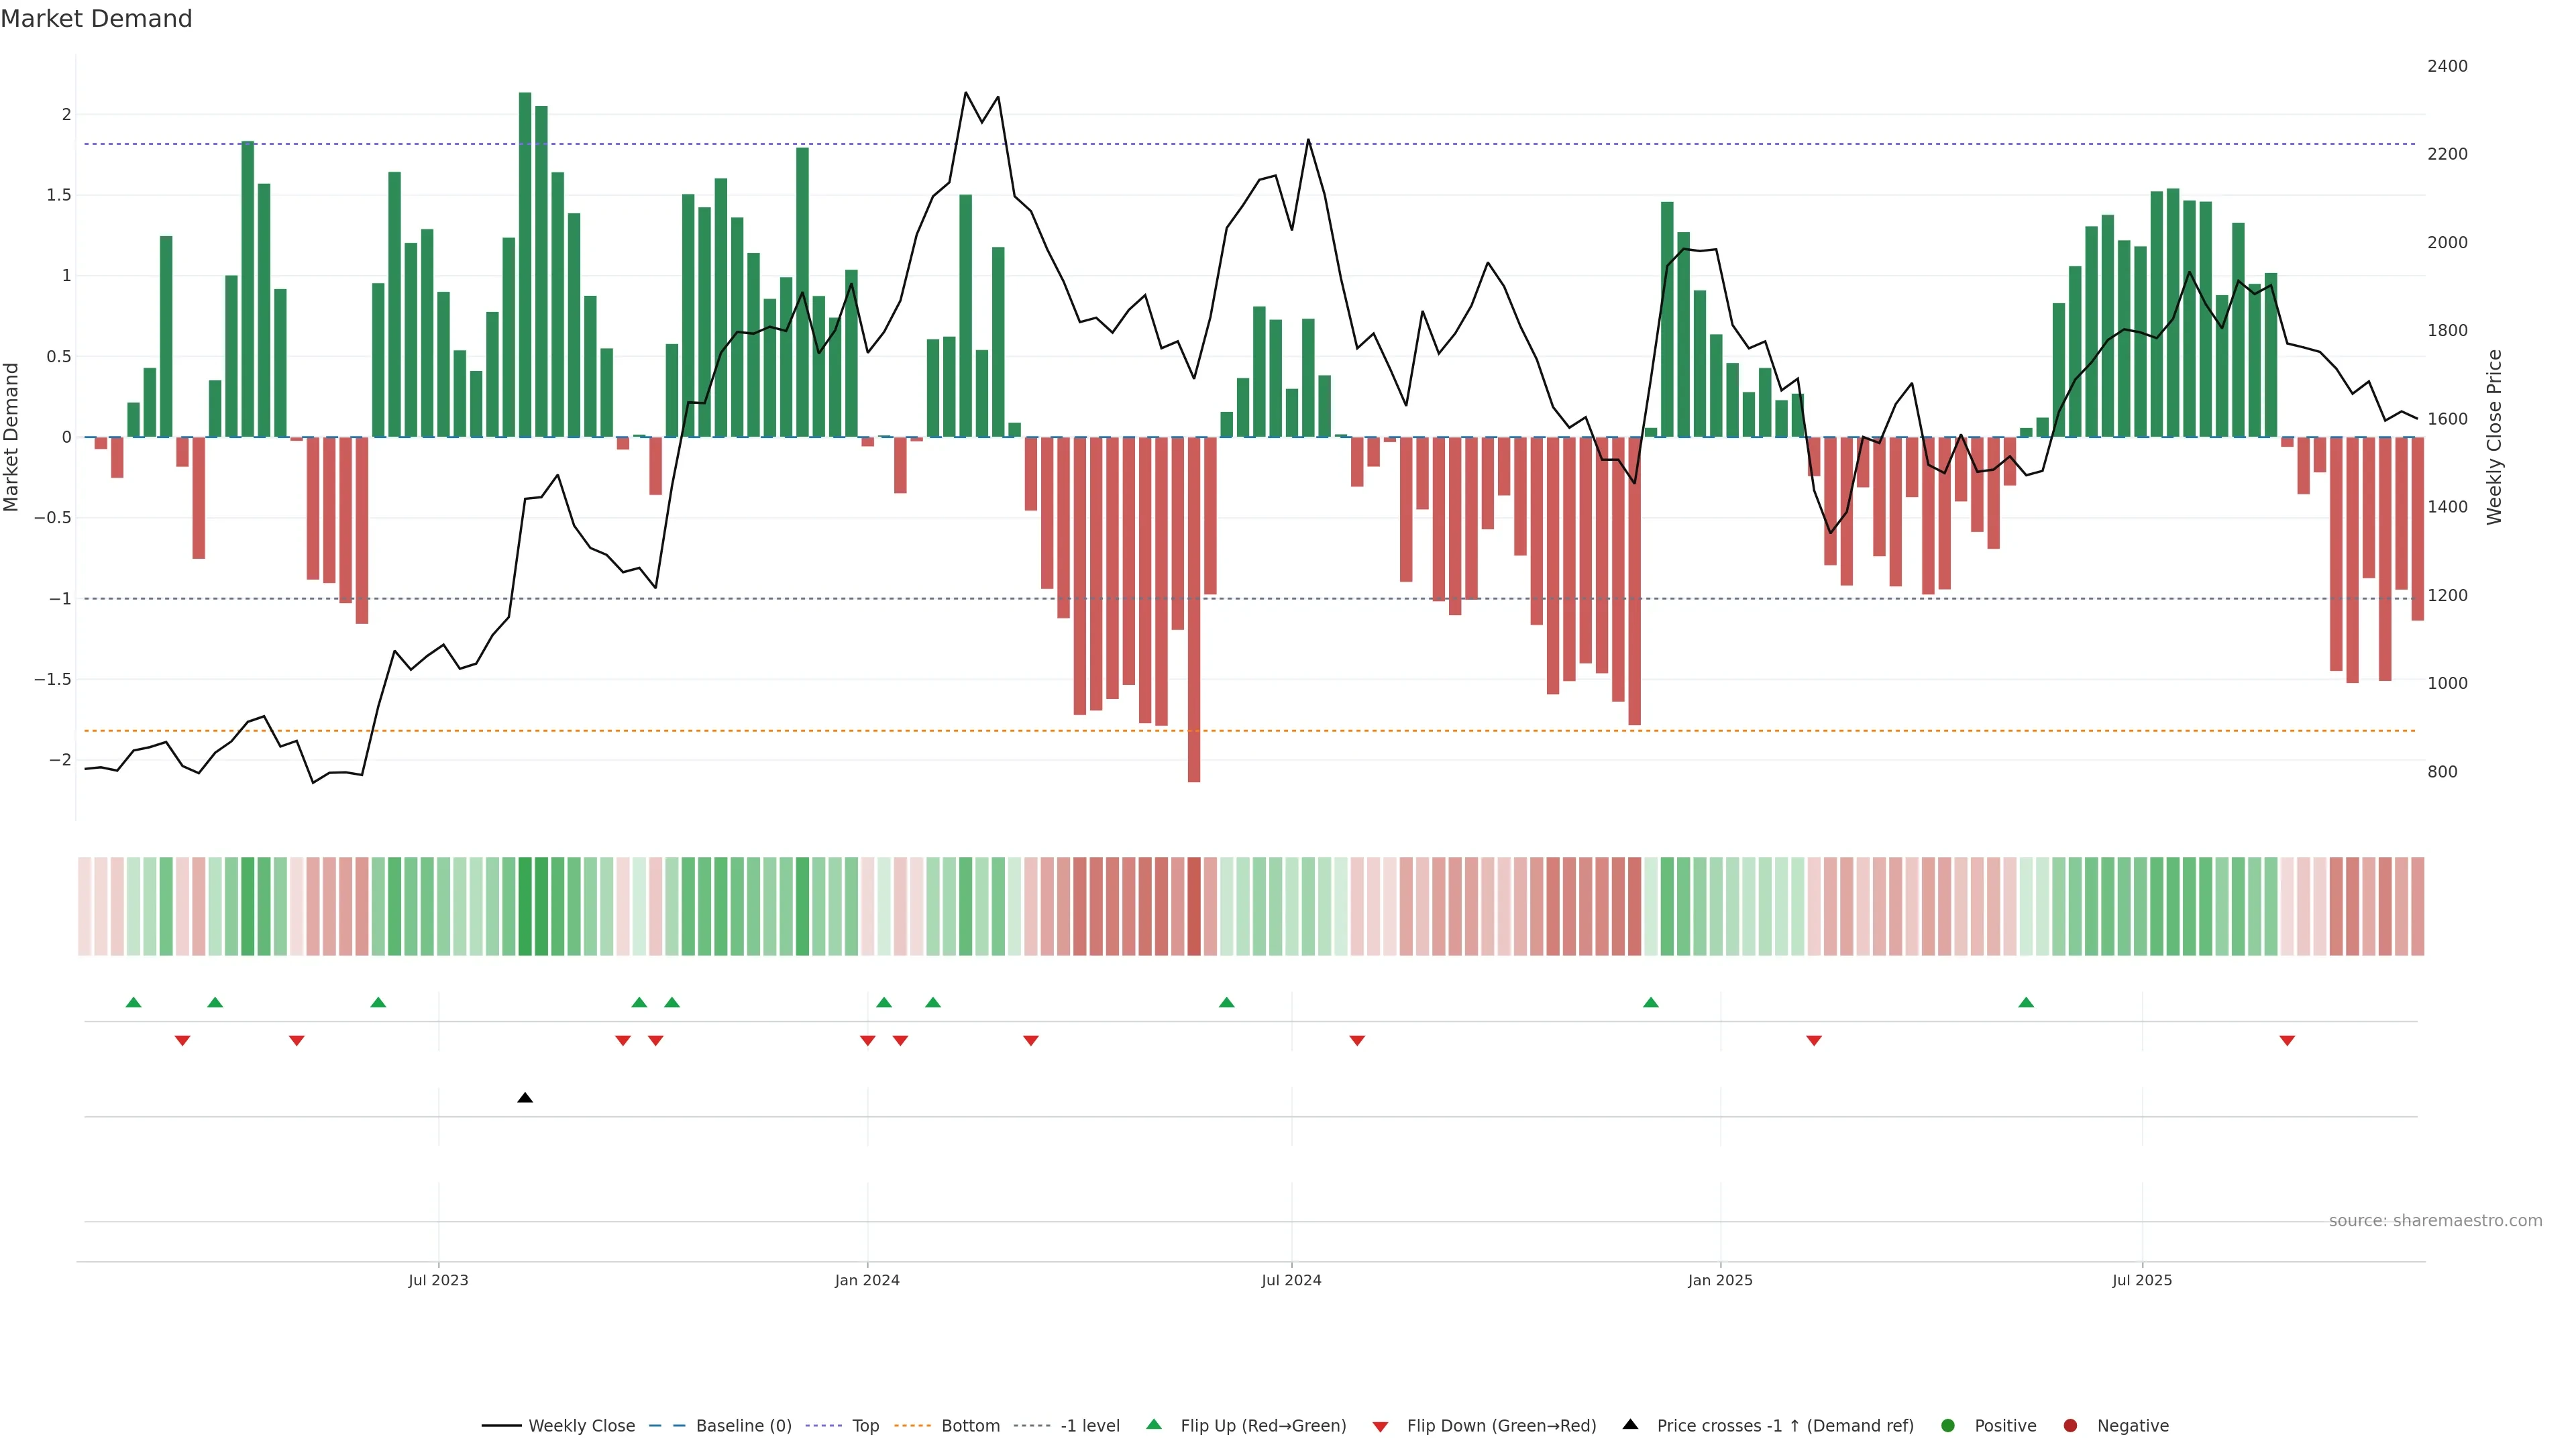The image size is (2576, 1449).
Task: Click Flip Up green triangle legend icon
Action: pos(1154,1424)
